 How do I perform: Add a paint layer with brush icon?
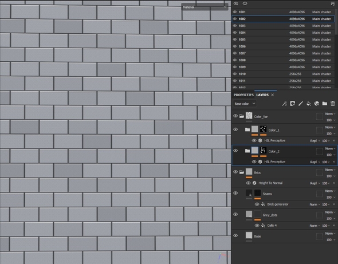click(301, 104)
